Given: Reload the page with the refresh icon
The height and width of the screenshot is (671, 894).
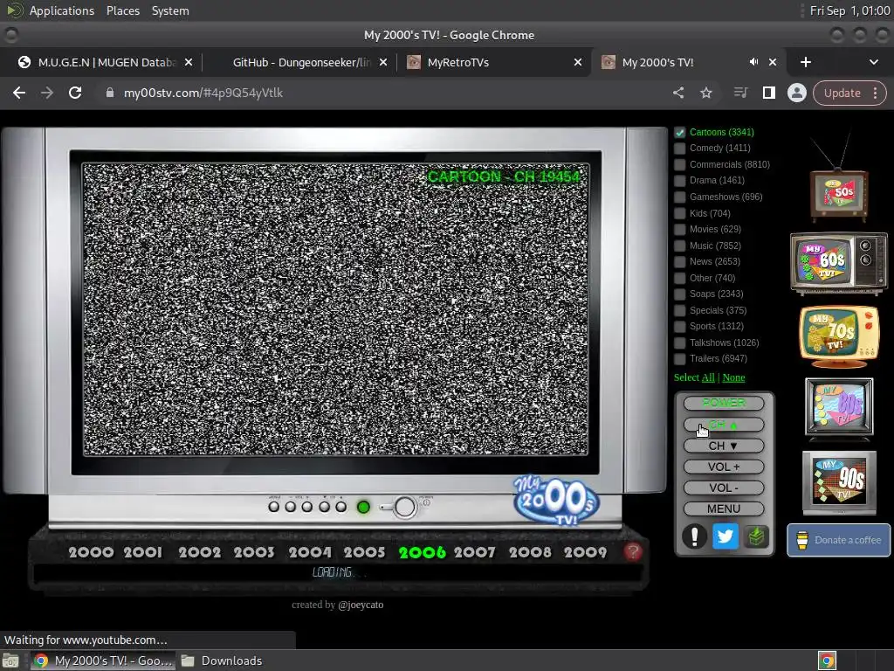Looking at the screenshot, I should coord(75,93).
